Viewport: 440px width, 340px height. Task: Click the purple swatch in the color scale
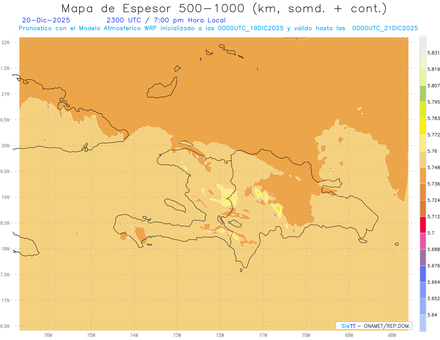423,257
